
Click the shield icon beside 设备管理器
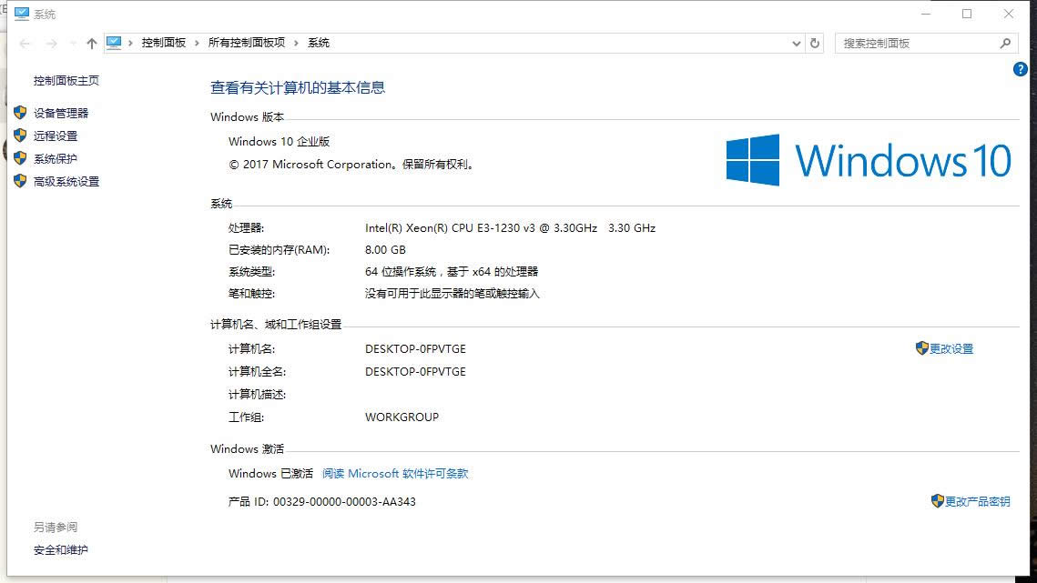[20, 113]
